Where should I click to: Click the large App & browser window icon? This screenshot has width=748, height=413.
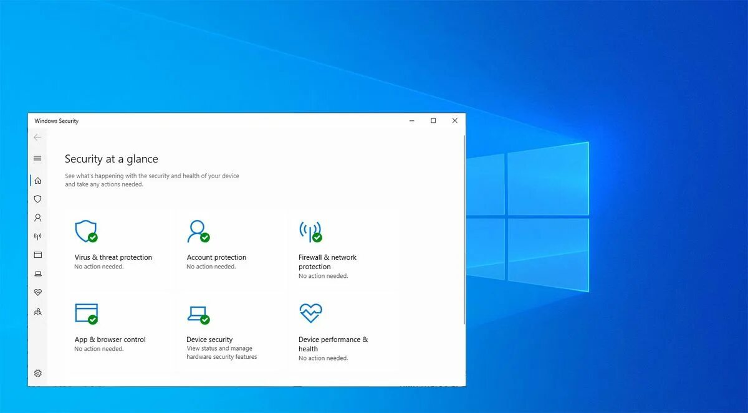click(x=86, y=313)
